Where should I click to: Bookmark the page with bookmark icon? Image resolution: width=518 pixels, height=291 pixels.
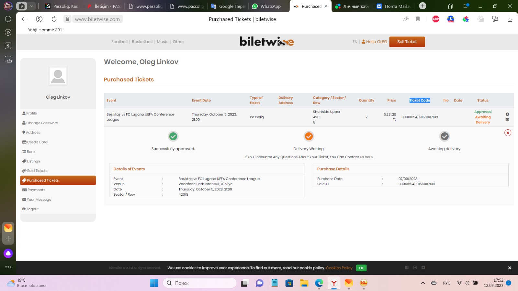(418, 19)
